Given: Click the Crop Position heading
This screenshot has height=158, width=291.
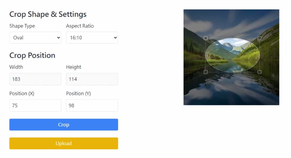Looking at the screenshot, I should point(32,55).
